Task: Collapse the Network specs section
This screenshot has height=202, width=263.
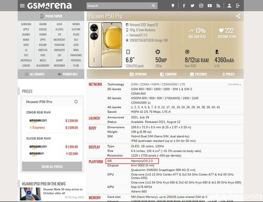Action: click(x=234, y=85)
